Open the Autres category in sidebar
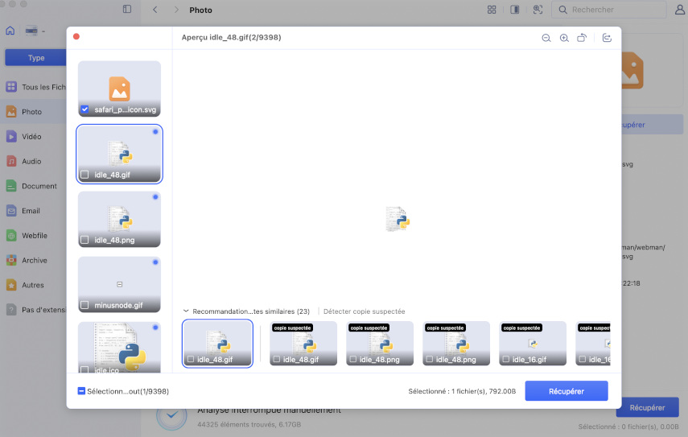Image resolution: width=688 pixels, height=437 pixels. tap(33, 285)
